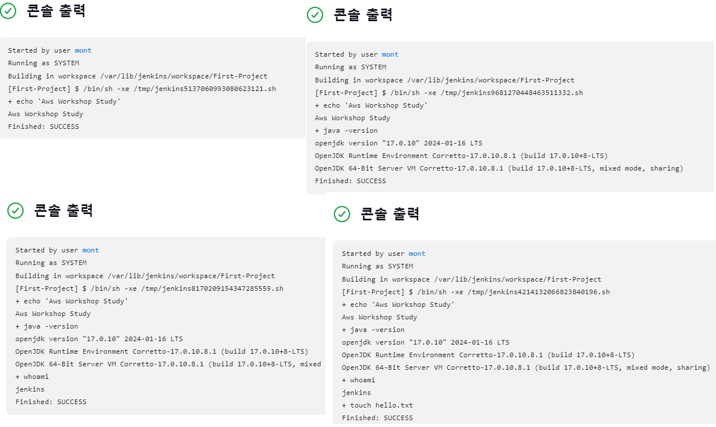Click '+ java -version' line in jenkins9681270448463511332 console

pos(347,131)
